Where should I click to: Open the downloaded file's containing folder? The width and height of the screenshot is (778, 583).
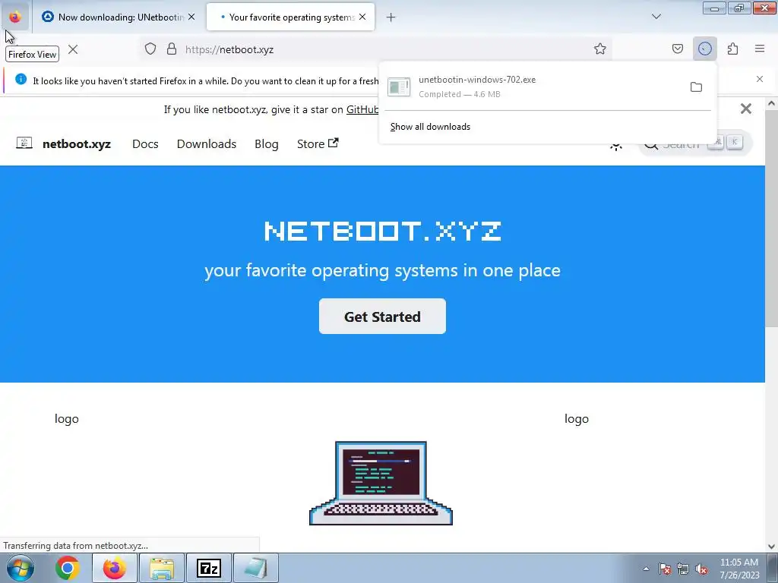pyautogui.click(x=696, y=87)
